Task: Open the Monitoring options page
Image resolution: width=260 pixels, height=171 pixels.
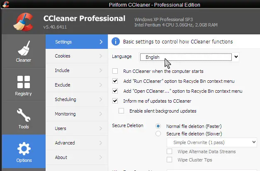Action: (x=77, y=114)
